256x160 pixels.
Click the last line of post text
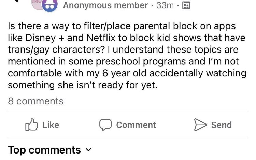(83, 85)
